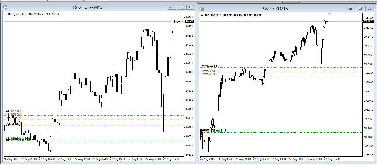This screenshot has width=377, height=165.
Task: Click 27 Aug 05:00 on Dow Jones time axis
Action: [83, 159]
